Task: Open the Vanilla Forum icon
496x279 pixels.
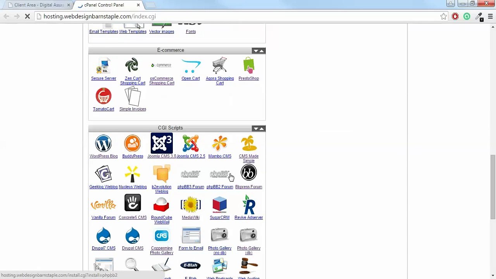Action: (x=103, y=205)
